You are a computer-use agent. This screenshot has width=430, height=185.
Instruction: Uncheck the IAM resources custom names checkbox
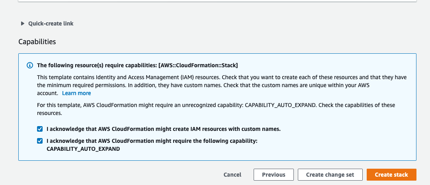[40, 129]
